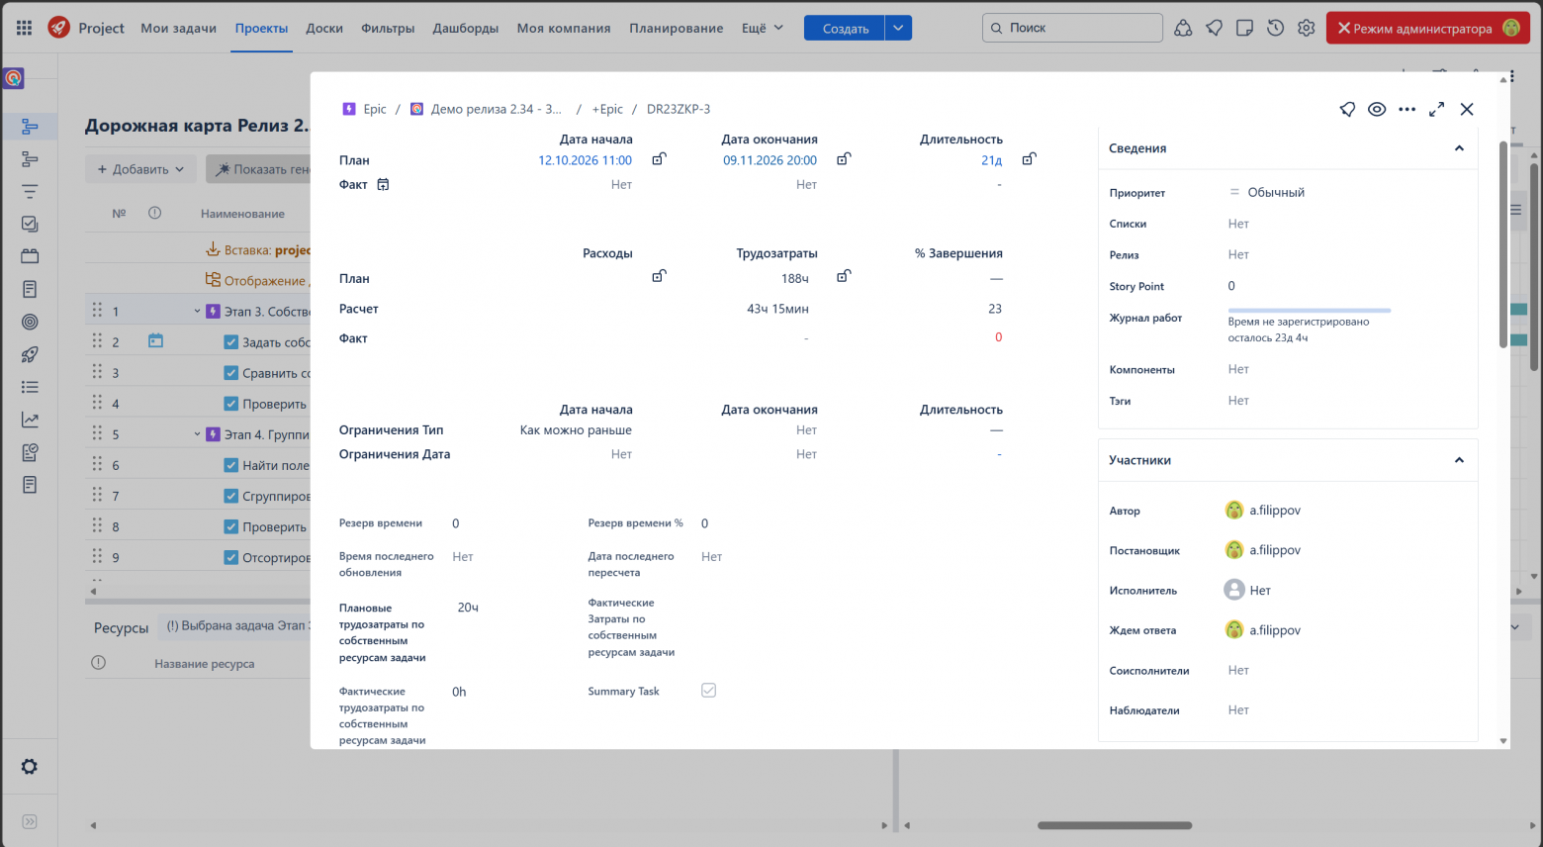Open the sticky note icon in top bar
Viewport: 1543px width, 847px height.
click(1245, 28)
